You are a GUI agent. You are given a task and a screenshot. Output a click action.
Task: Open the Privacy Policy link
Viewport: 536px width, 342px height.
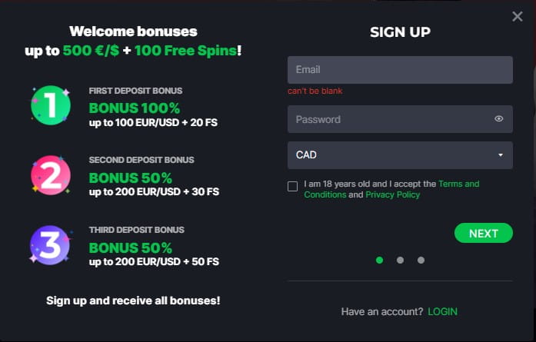pyautogui.click(x=392, y=195)
